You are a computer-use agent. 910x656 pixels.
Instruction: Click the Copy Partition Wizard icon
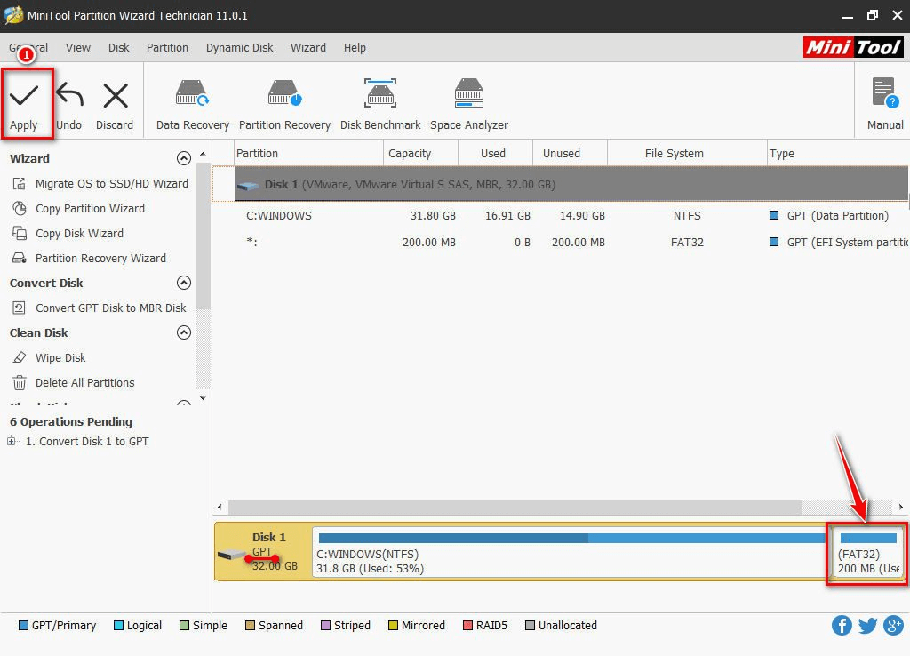(20, 208)
